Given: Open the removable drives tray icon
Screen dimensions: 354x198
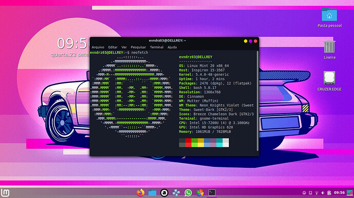Looking at the screenshot, I should point(304,193).
